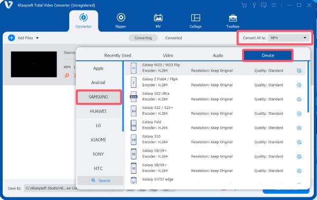Choose Android in the device brand list
Image resolution: width=317 pixels, height=200 pixels.
(98, 83)
